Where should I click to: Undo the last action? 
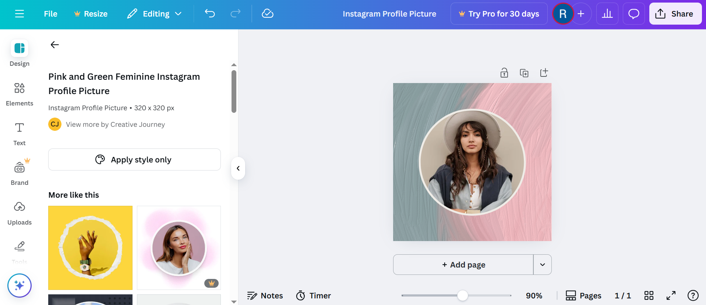210,14
